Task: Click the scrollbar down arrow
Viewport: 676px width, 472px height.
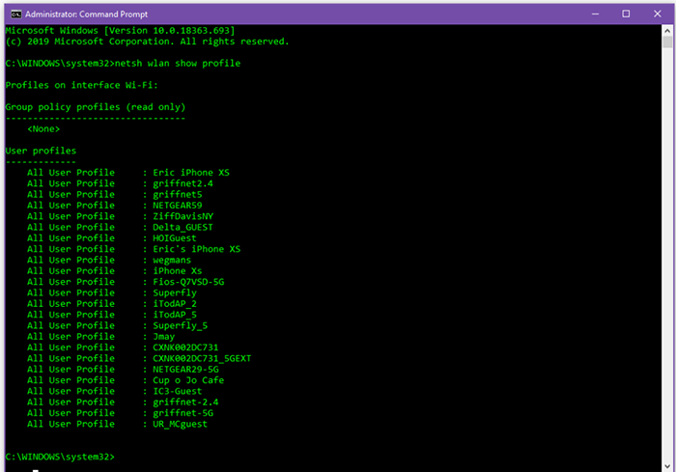Action: click(x=667, y=463)
